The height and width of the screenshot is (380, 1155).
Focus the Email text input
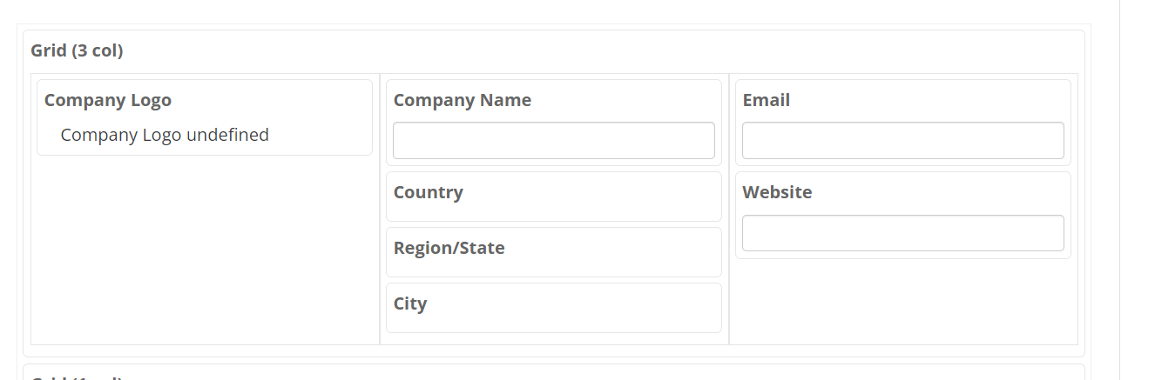902,141
